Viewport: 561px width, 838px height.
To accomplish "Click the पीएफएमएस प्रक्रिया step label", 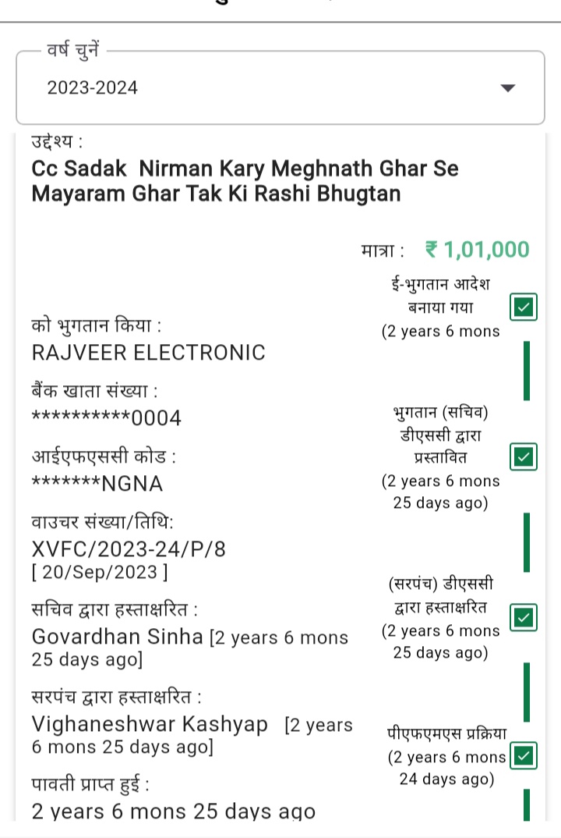I will pyautogui.click(x=446, y=734).
